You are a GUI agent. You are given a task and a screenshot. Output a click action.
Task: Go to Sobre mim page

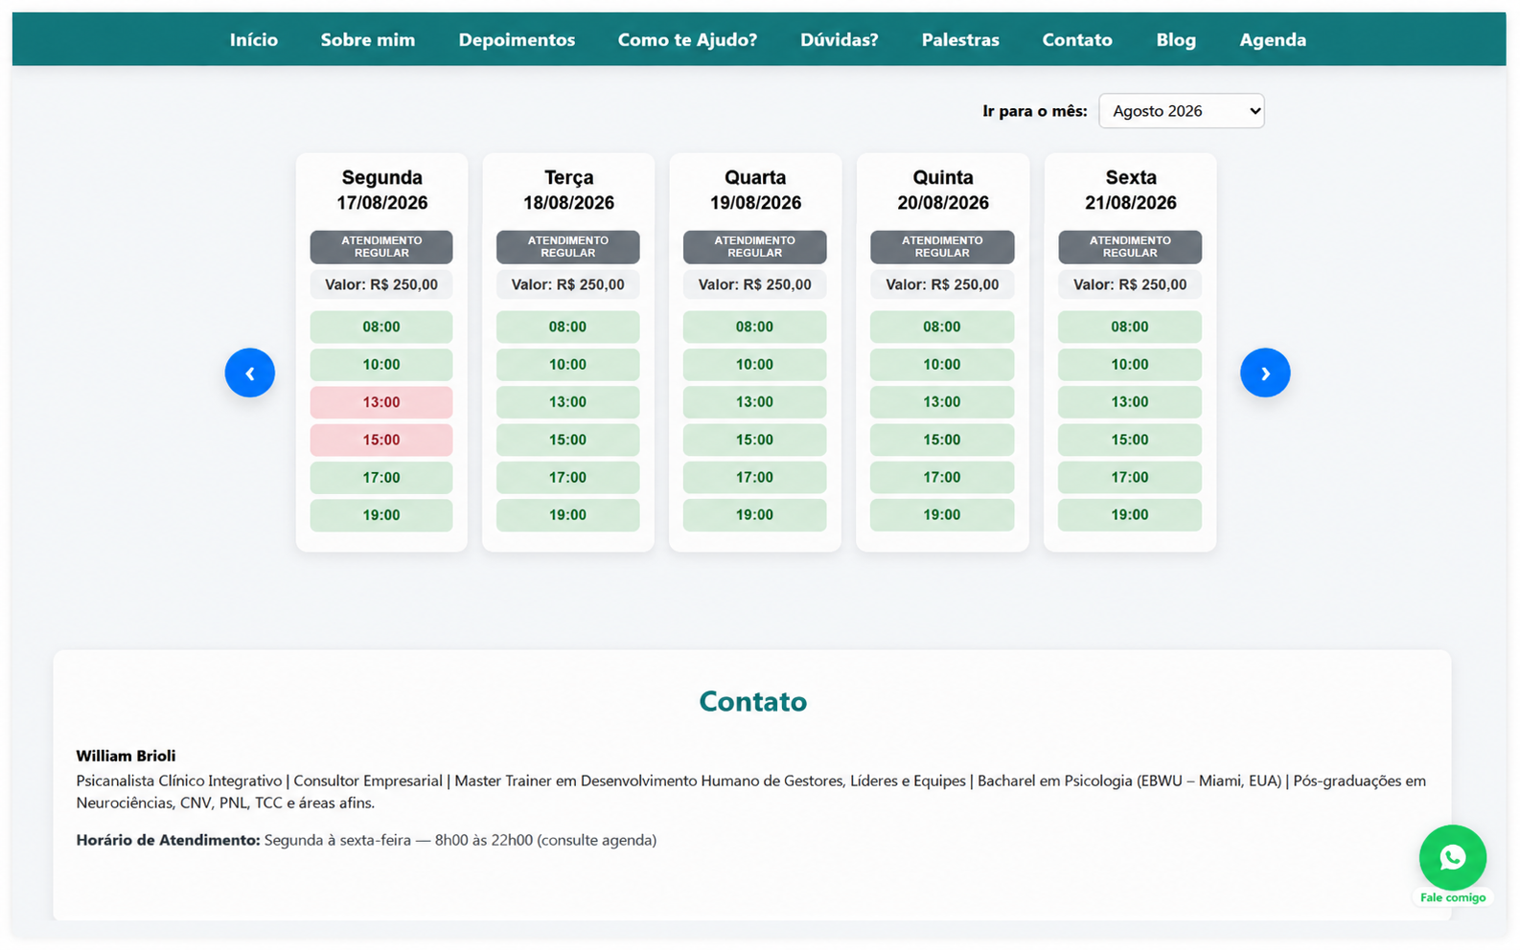[368, 40]
